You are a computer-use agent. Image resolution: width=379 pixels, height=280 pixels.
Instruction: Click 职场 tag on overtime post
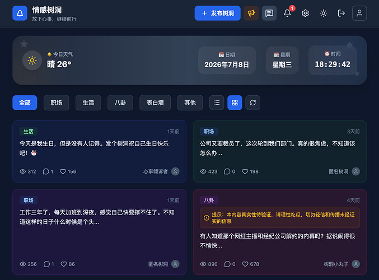(29, 200)
